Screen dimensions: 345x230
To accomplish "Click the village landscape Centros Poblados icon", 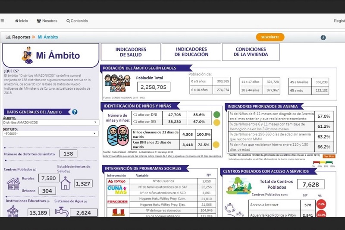I will pos(239,185).
